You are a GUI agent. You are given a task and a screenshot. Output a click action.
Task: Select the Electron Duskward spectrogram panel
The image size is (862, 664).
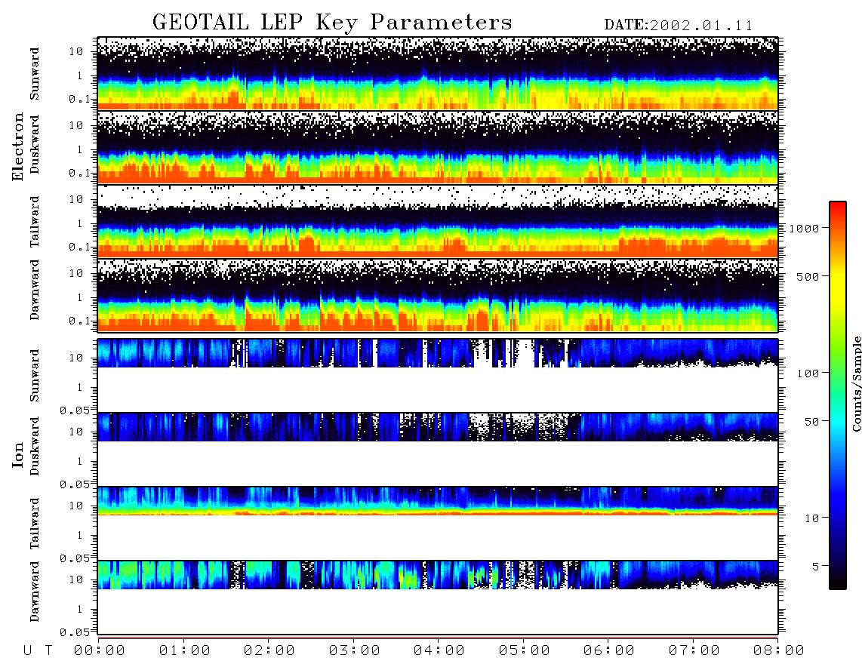point(438,147)
